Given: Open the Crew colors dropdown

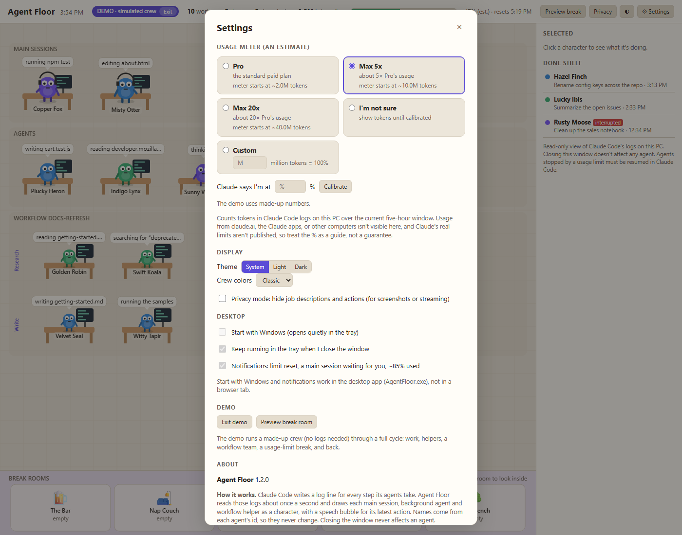Looking at the screenshot, I should [274, 281].
